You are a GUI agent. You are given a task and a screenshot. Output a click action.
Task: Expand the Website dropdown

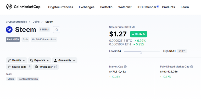tap(16, 60)
